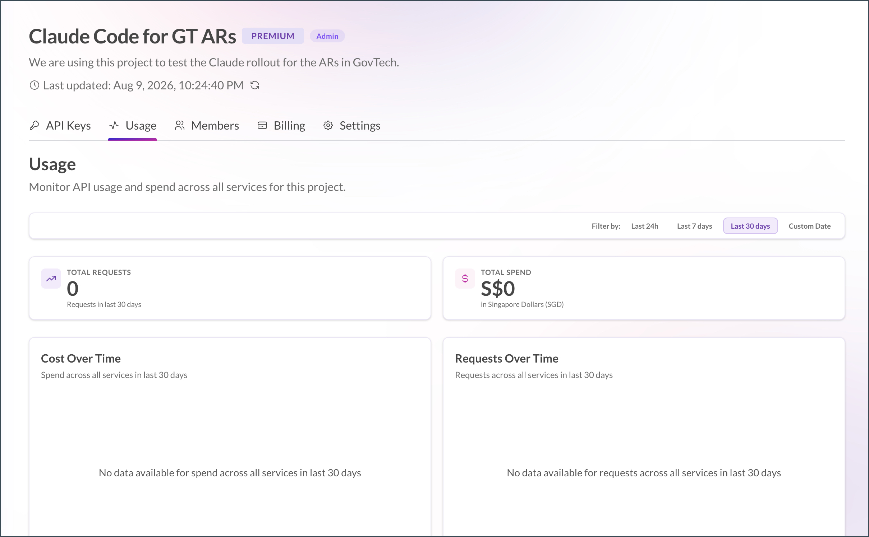
Task: Click the 'TOTAL SPEND' label
Action: pyautogui.click(x=506, y=272)
